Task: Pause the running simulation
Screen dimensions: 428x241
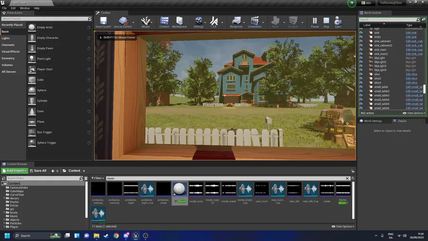Action: (x=315, y=21)
